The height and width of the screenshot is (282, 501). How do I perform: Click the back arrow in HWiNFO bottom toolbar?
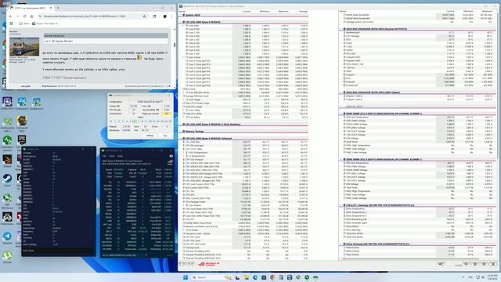coord(182,264)
